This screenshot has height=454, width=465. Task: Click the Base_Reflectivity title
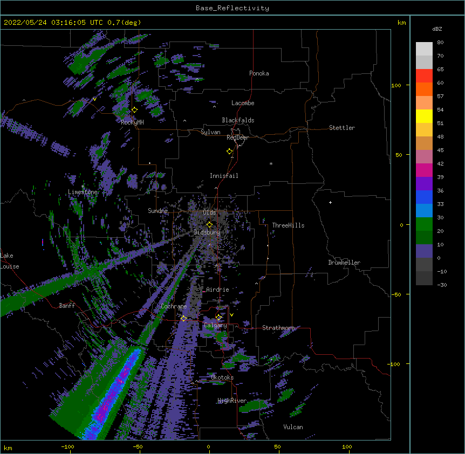(x=232, y=8)
